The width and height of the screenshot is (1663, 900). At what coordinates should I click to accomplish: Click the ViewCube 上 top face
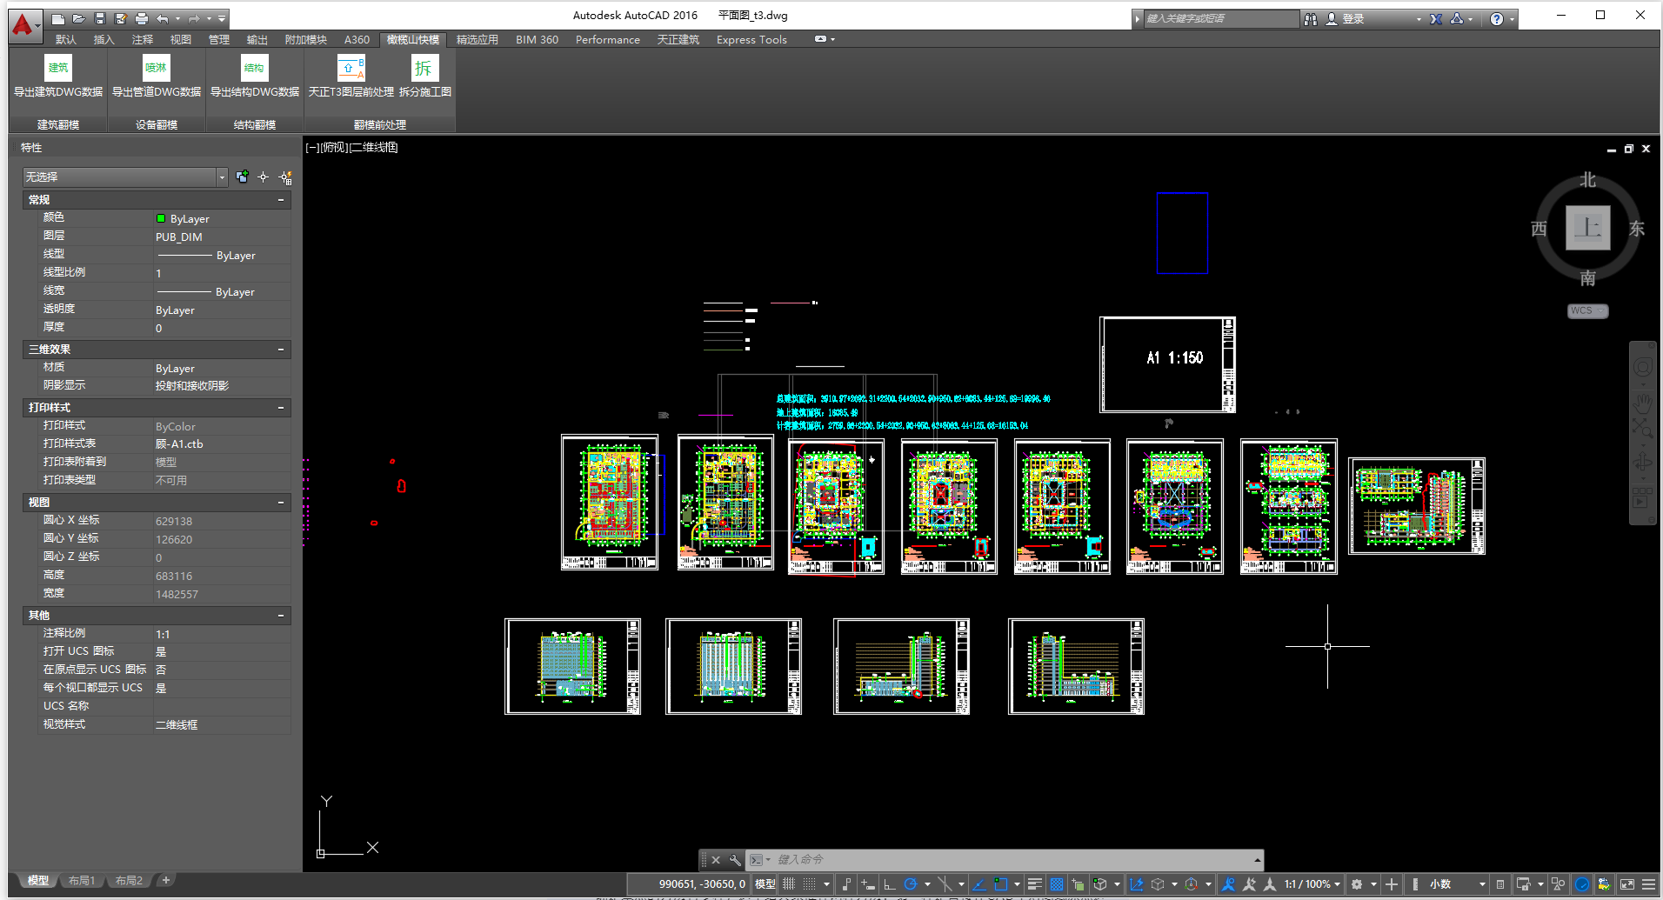click(x=1587, y=228)
